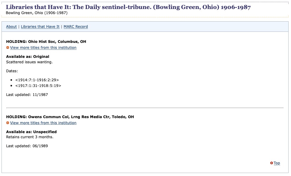
Task: Jump to page Top link
Action: pos(277,163)
